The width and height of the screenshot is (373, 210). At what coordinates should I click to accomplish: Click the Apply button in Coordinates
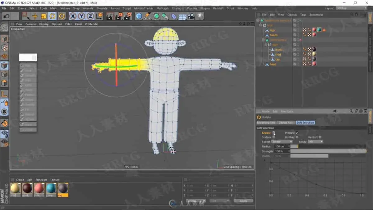(243, 201)
